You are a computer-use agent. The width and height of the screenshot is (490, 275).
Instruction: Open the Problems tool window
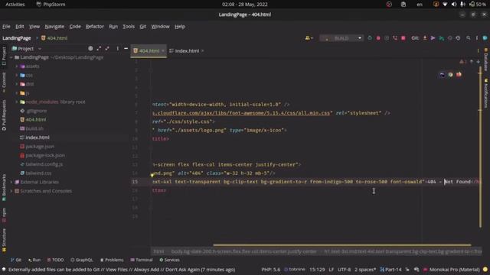112,260
